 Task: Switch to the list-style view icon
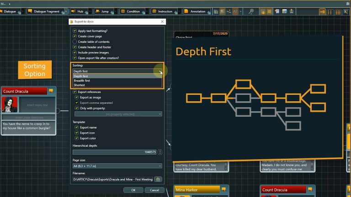pyautogui.click(x=330, y=12)
